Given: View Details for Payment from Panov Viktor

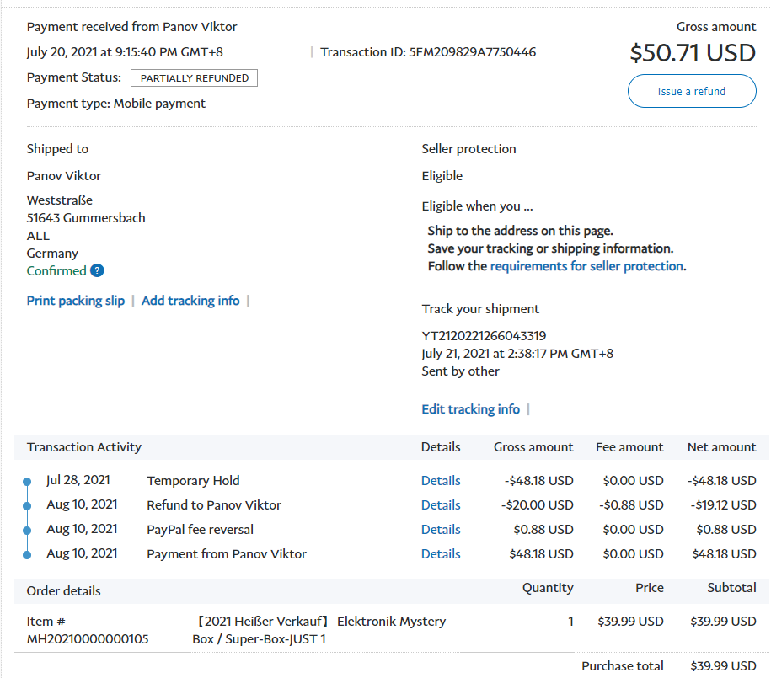Looking at the screenshot, I should (441, 554).
